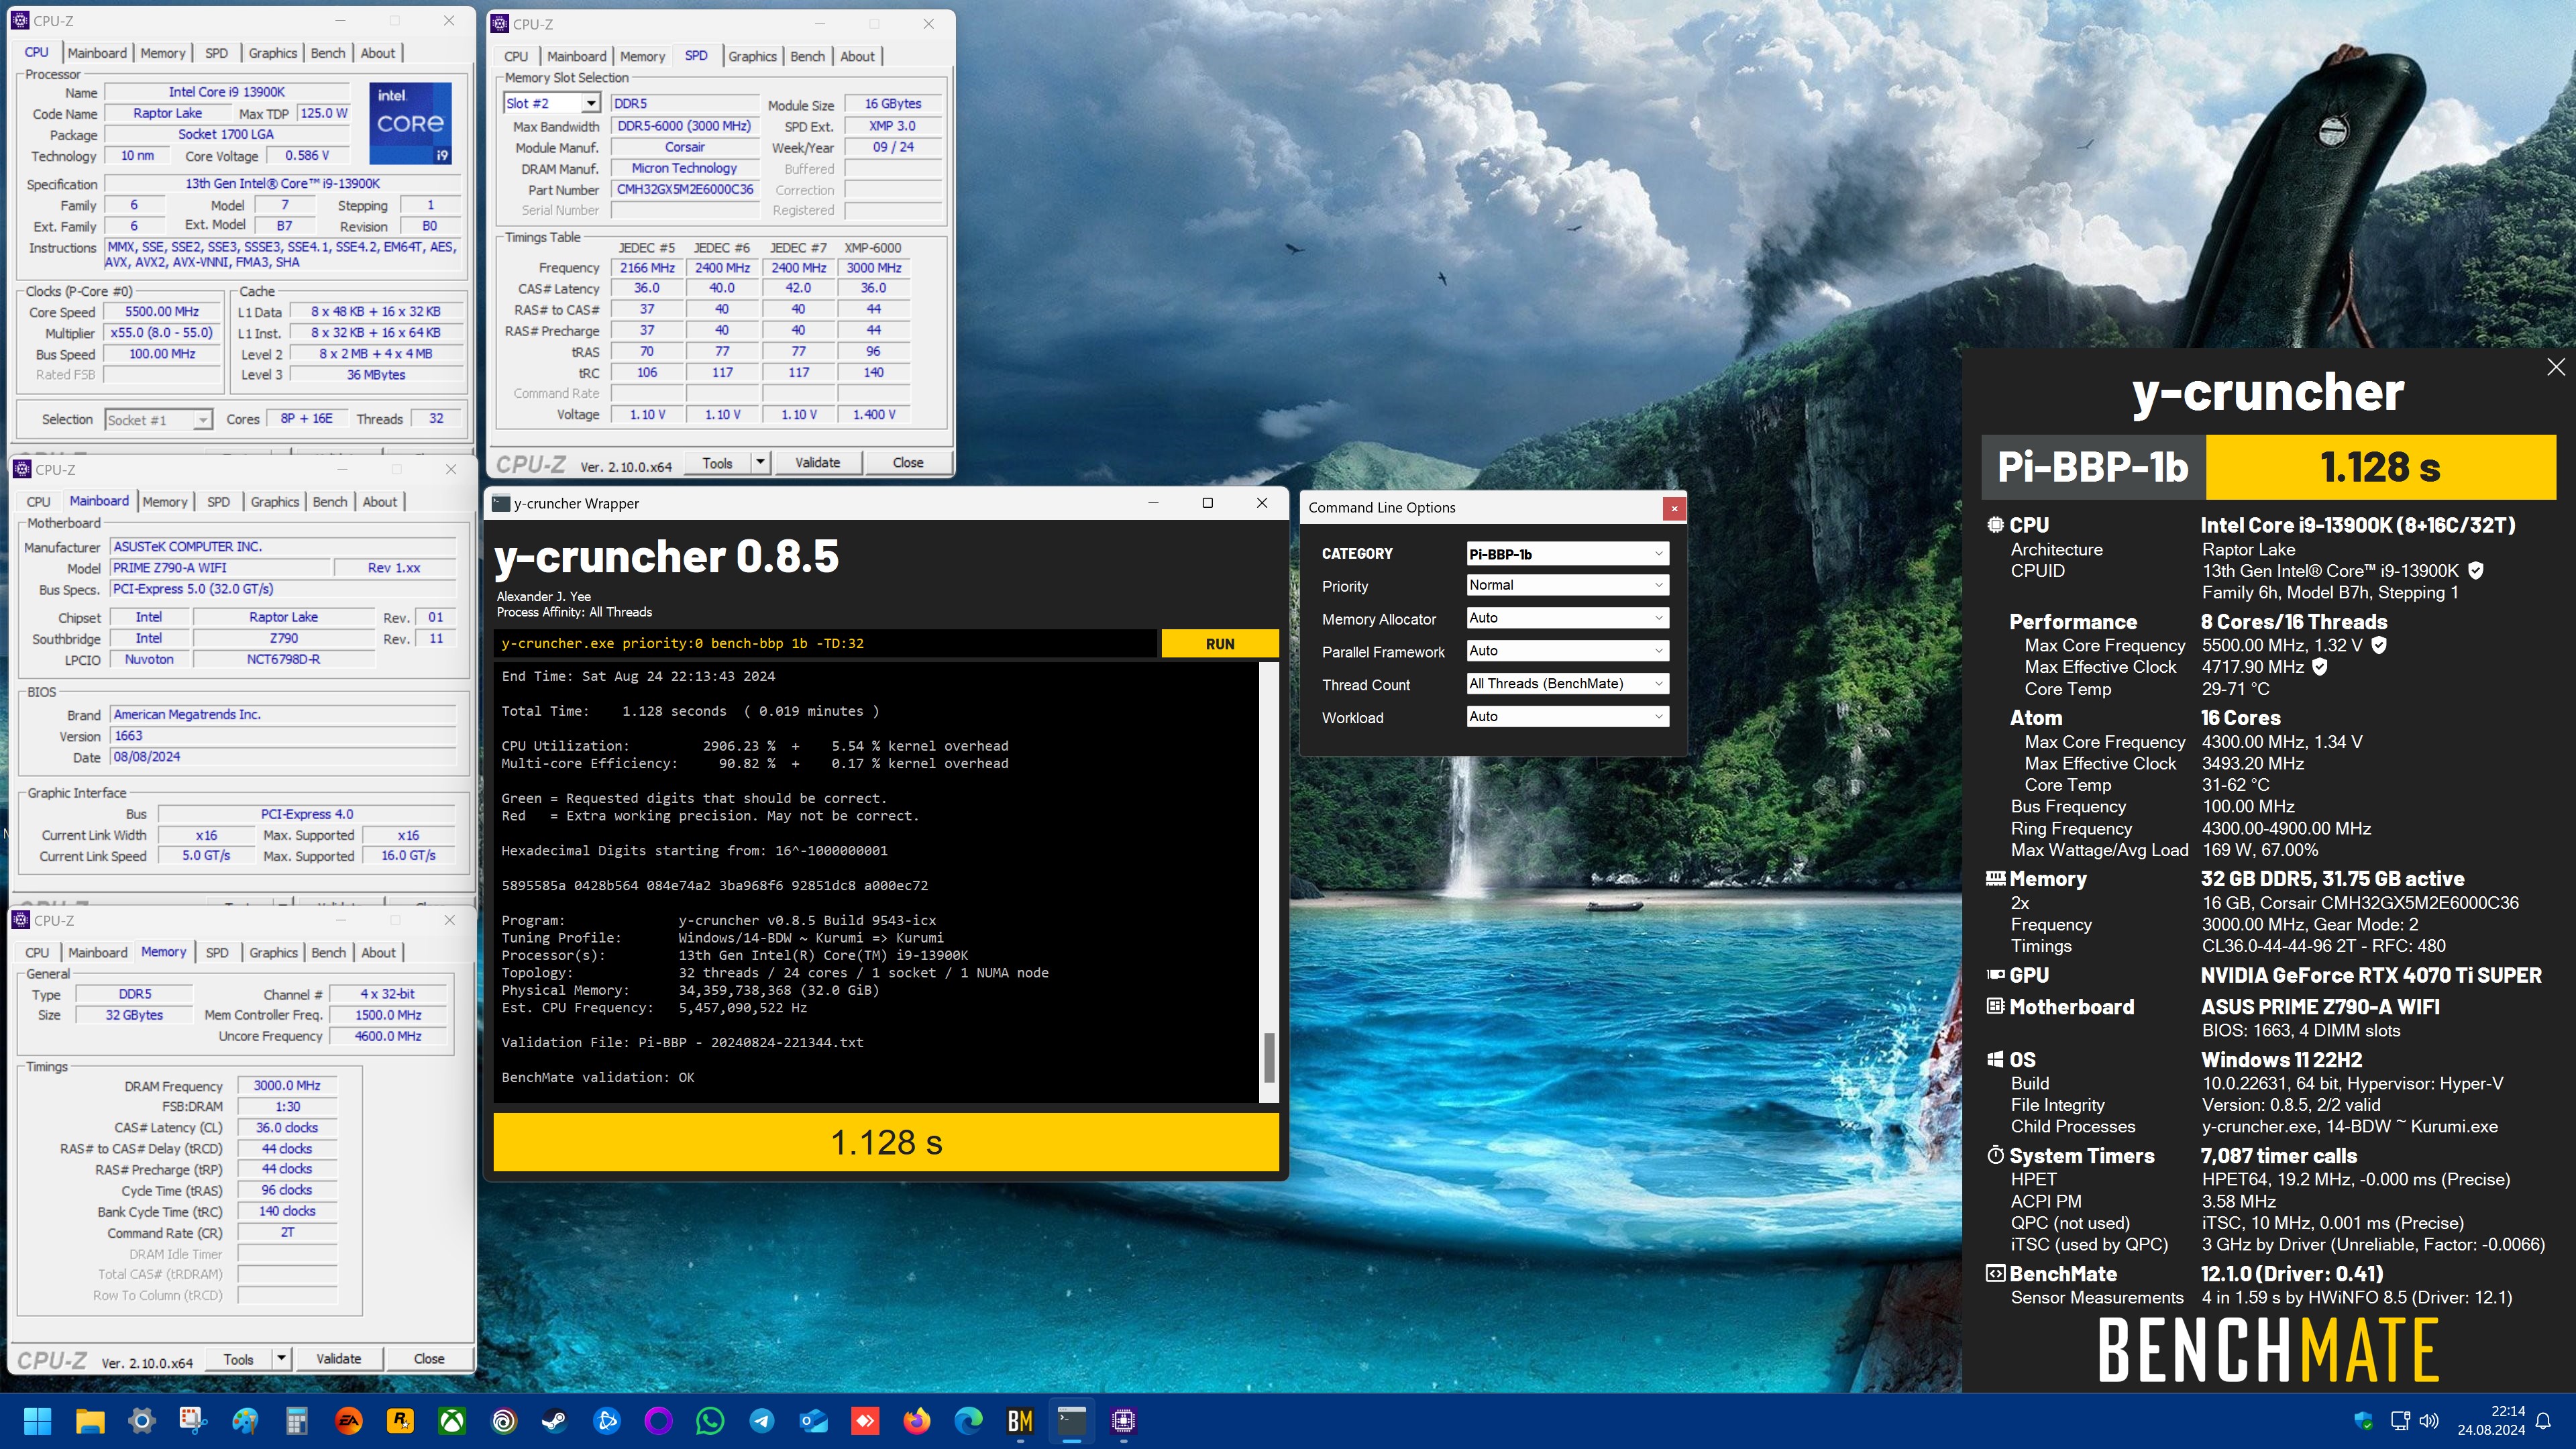Launch Battle.net from the taskbar
Image resolution: width=2576 pixels, height=1449 pixels.
point(607,1420)
